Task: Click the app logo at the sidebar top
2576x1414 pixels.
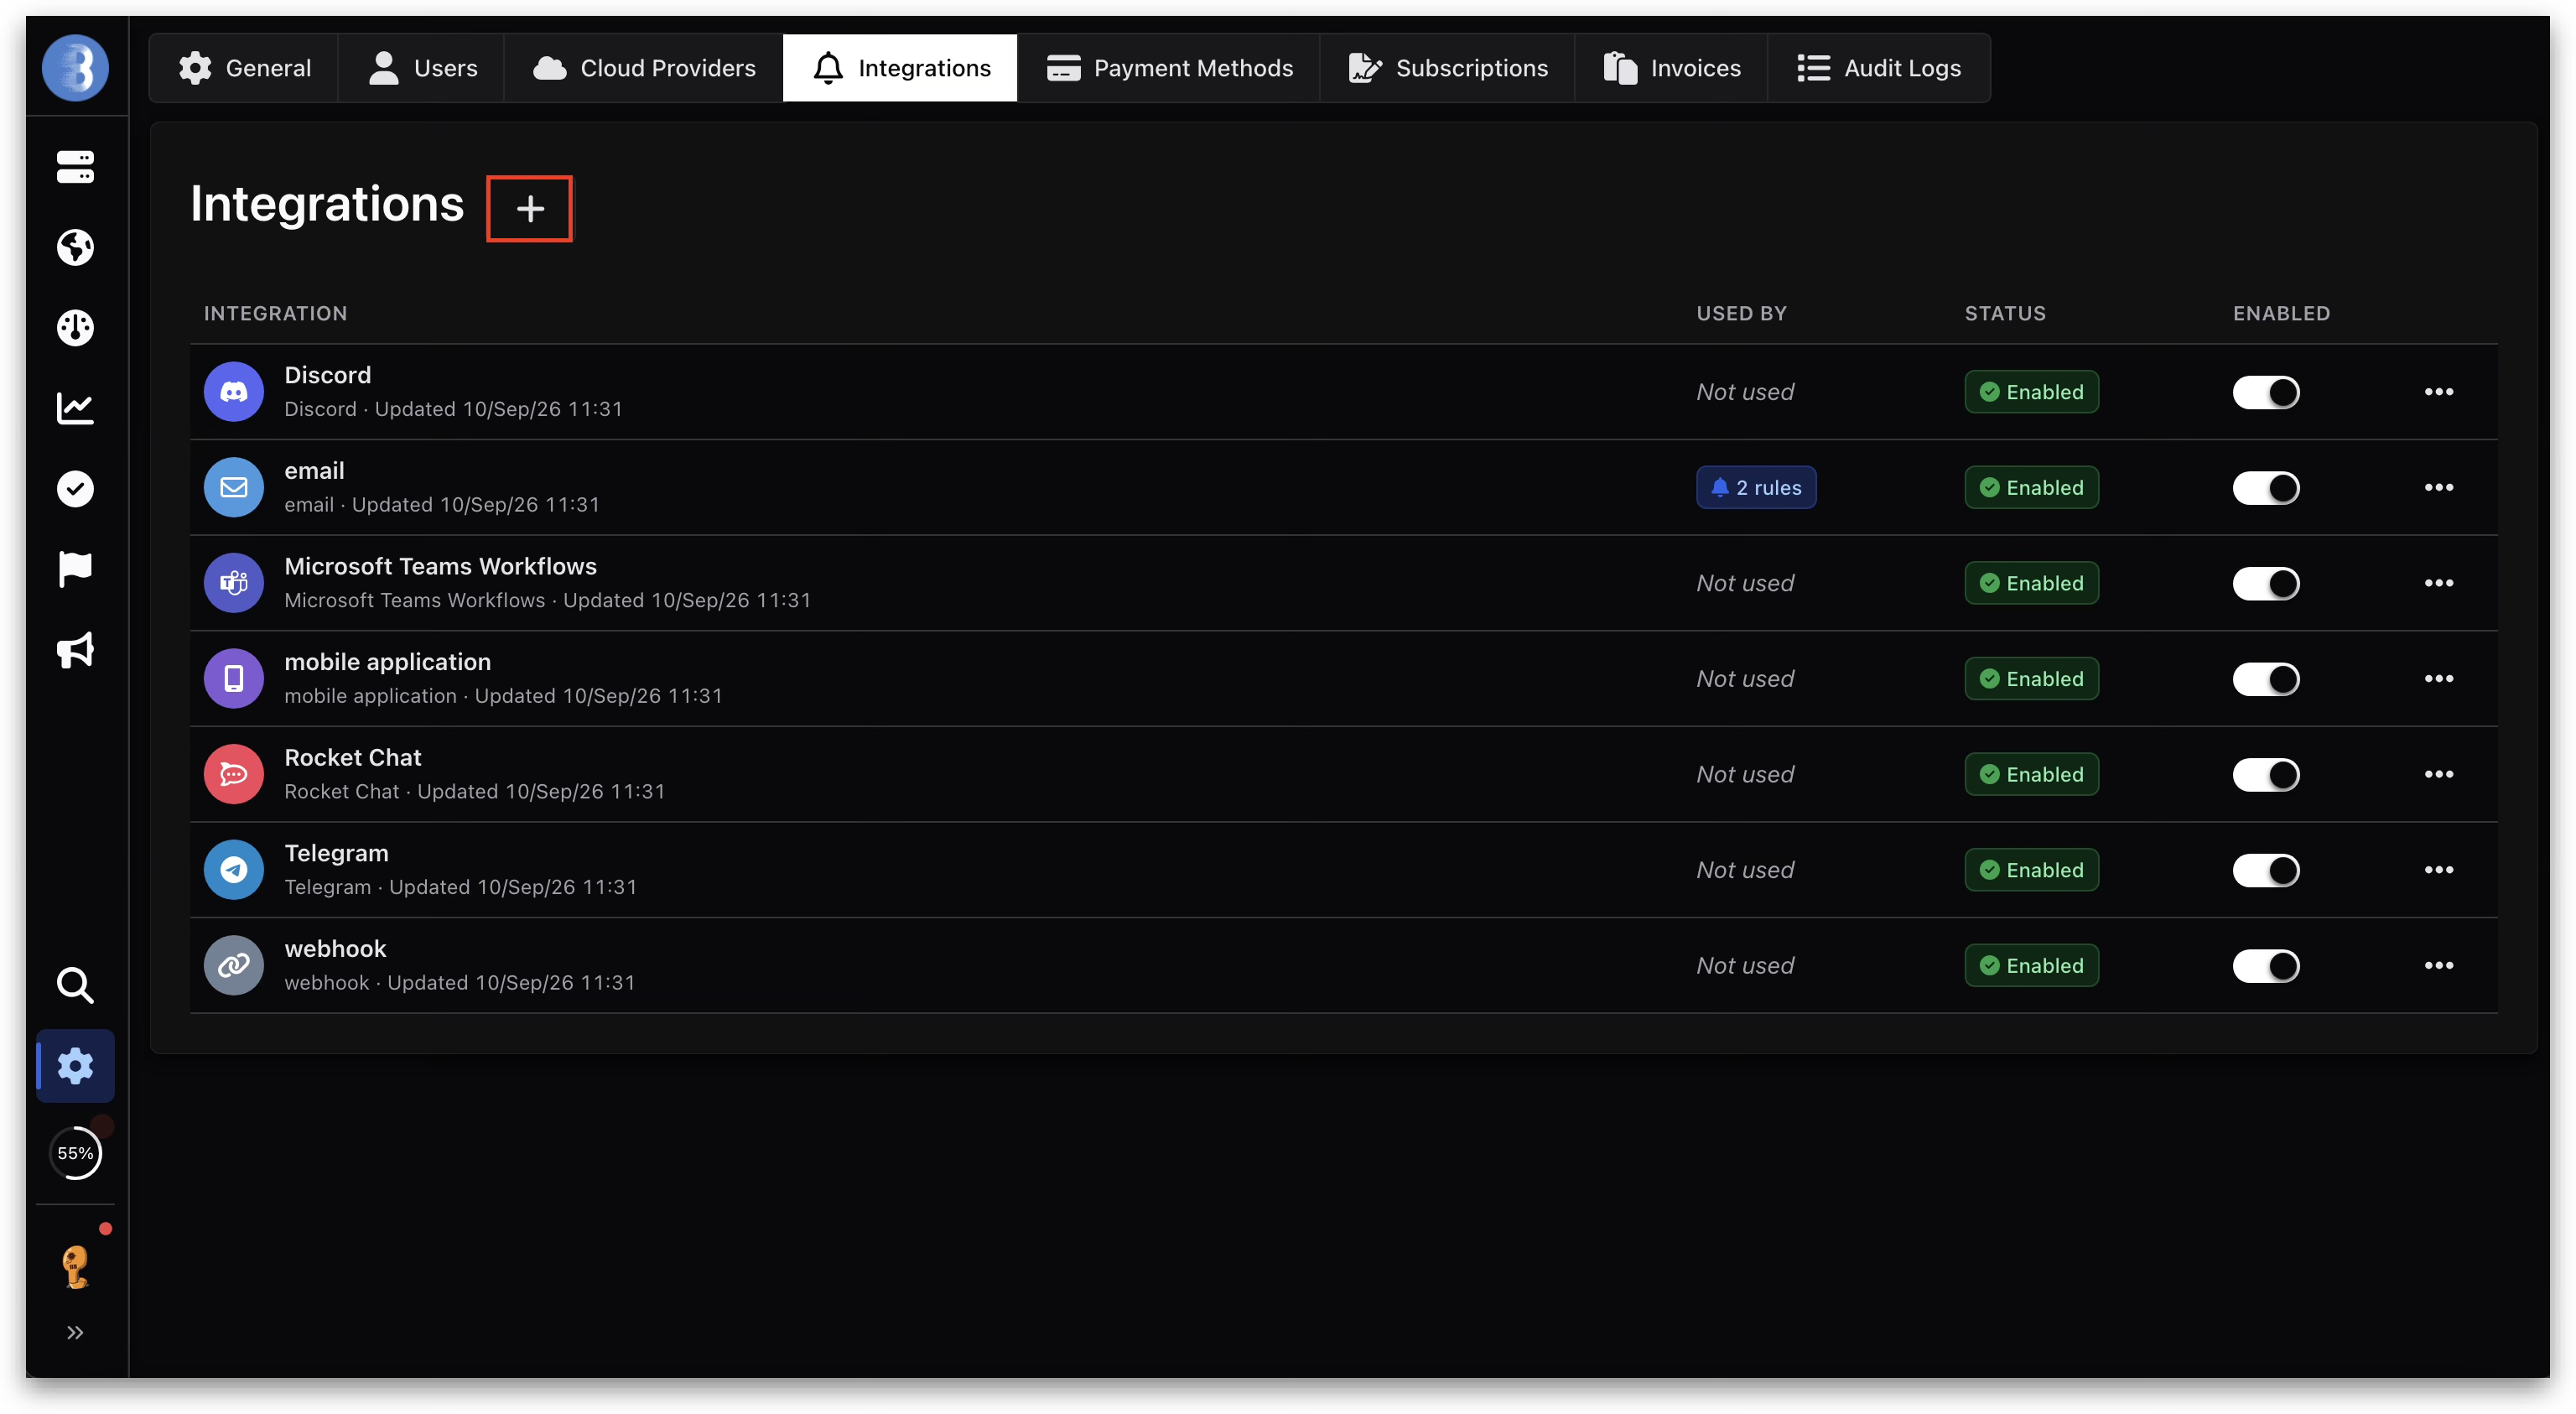Action: click(x=75, y=68)
